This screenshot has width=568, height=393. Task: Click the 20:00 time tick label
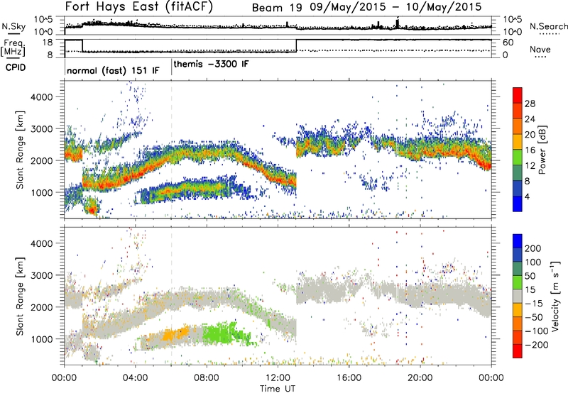tap(420, 378)
